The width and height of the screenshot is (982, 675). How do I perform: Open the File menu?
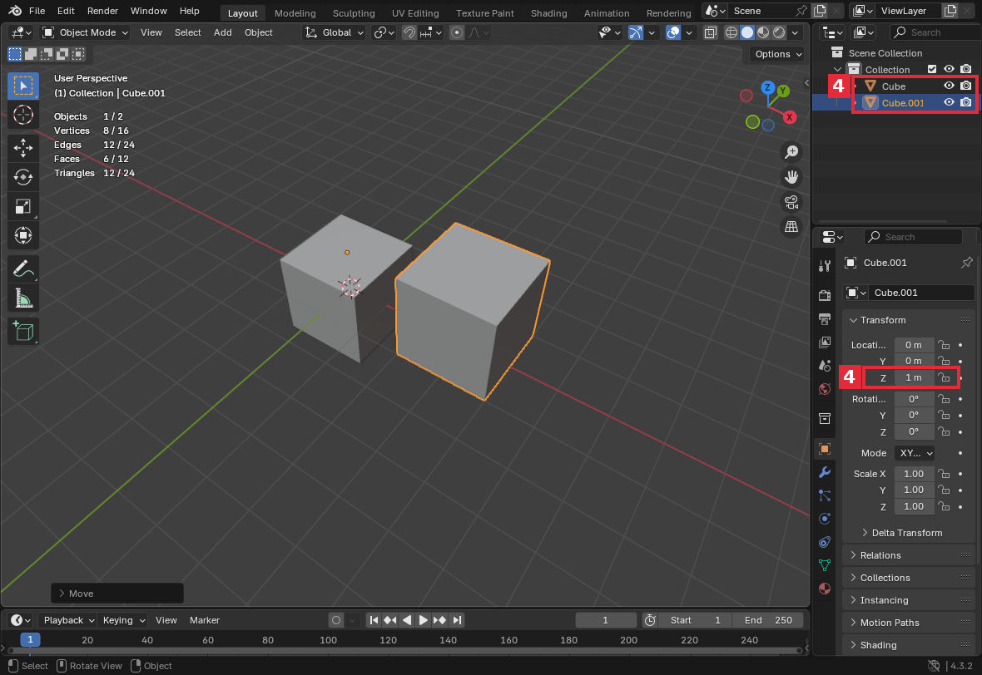click(x=37, y=12)
